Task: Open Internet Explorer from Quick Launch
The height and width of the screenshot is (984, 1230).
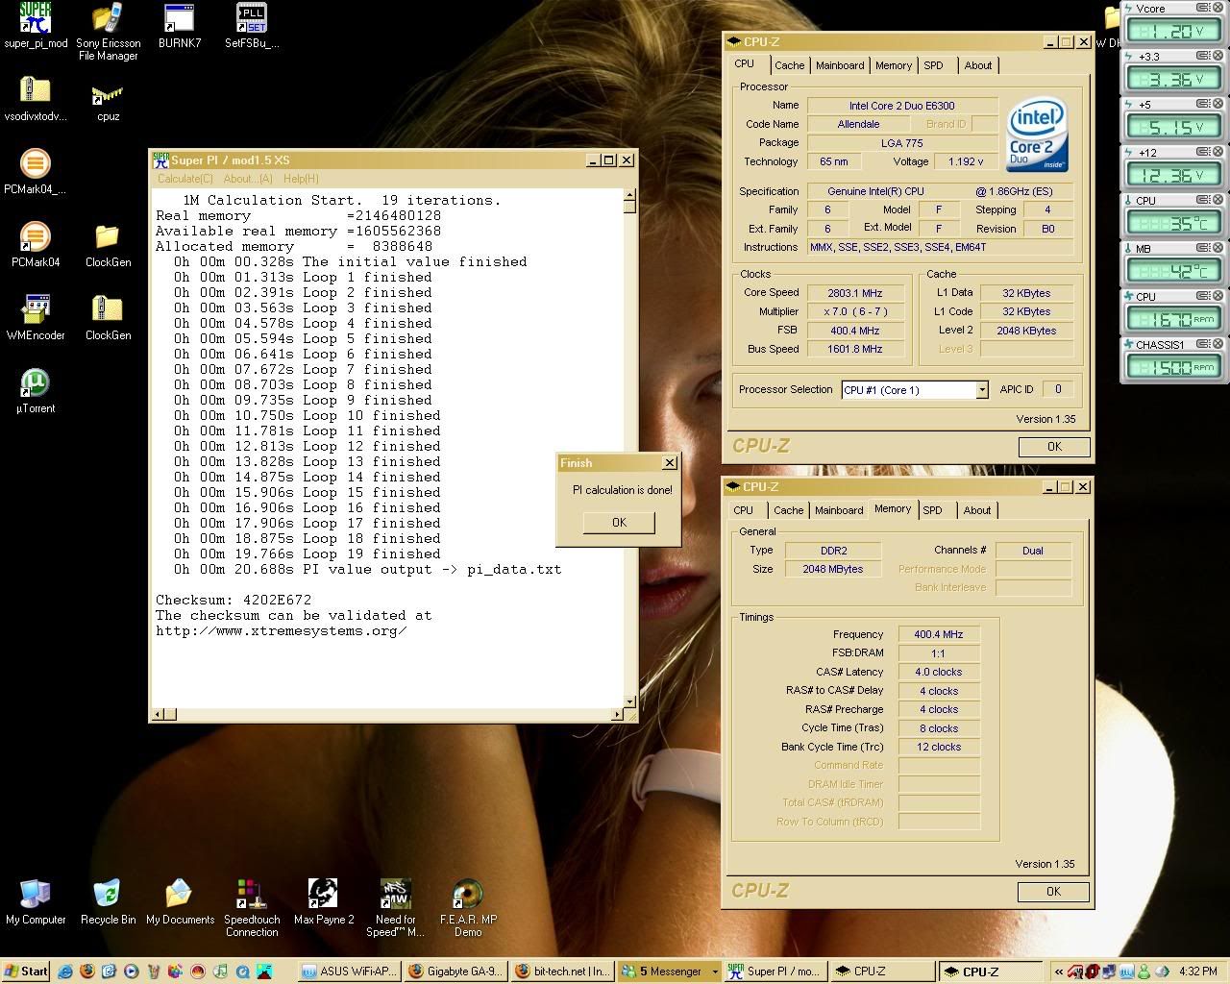Action: coord(65,972)
